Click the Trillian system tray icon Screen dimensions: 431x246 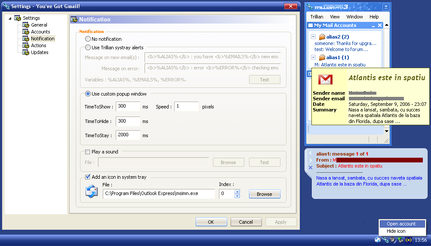point(385,240)
